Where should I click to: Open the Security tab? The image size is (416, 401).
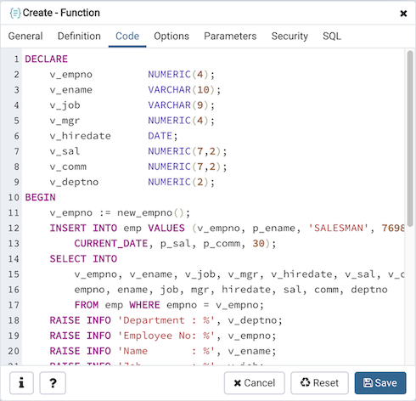[x=290, y=37]
